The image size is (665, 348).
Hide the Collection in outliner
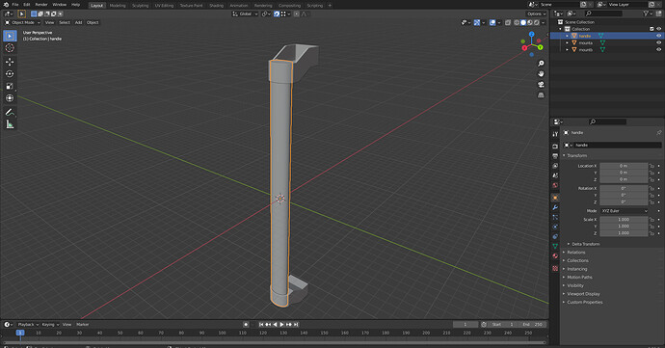tap(658, 29)
